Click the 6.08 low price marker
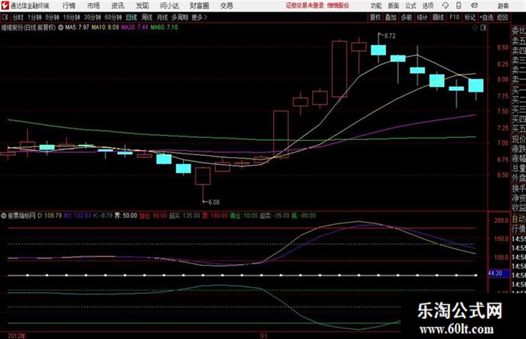Screen dimensions: 526x339 pos(214,203)
